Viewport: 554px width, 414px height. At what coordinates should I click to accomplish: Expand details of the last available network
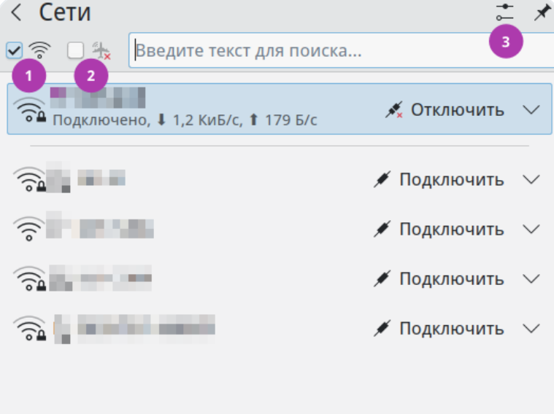pyautogui.click(x=531, y=329)
